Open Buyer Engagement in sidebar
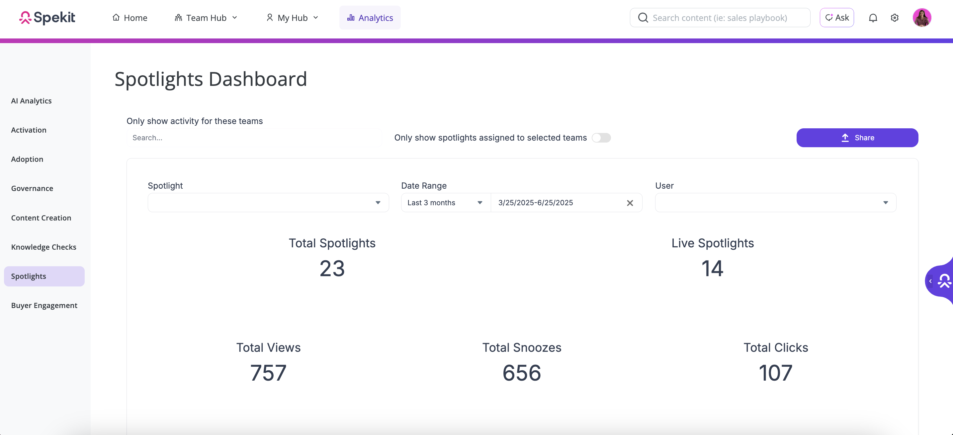The width and height of the screenshot is (953, 435). [x=44, y=305]
